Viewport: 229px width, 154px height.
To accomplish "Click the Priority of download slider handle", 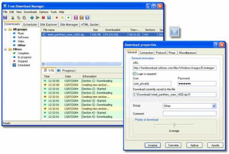I will pyautogui.click(x=174, y=125).
